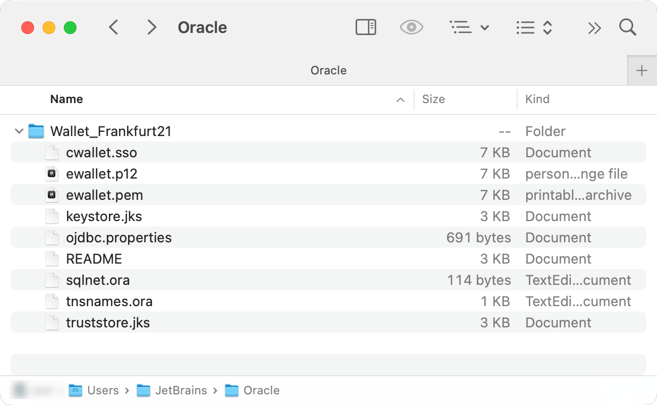Sort files by the Name column
The width and height of the screenshot is (657, 405).
(66, 99)
